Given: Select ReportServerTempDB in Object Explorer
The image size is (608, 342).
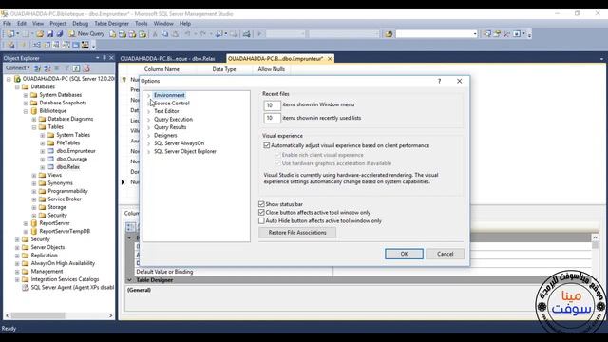Looking at the screenshot, I should 65,231.
